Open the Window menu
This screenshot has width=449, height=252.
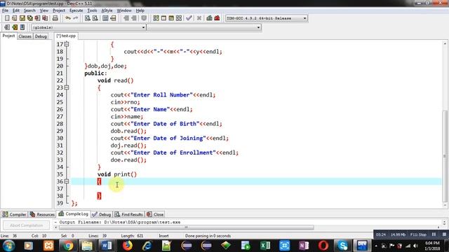click(124, 10)
